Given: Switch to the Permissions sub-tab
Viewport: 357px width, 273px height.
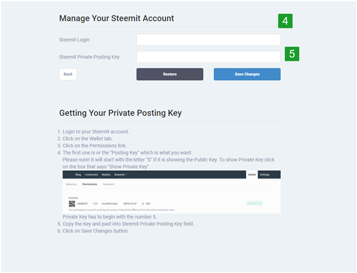Looking at the screenshot, I should 90,184.
